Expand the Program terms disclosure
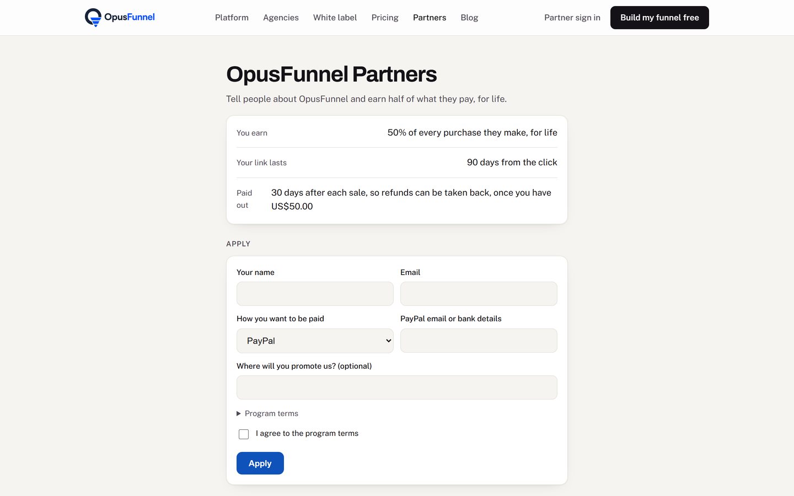 (267, 413)
